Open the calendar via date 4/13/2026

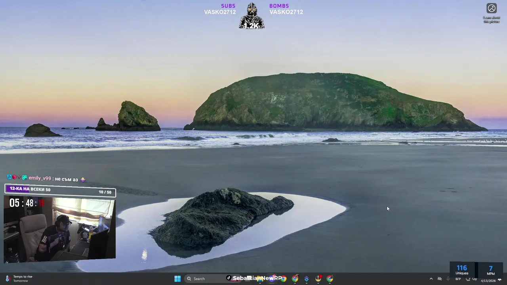(x=488, y=281)
